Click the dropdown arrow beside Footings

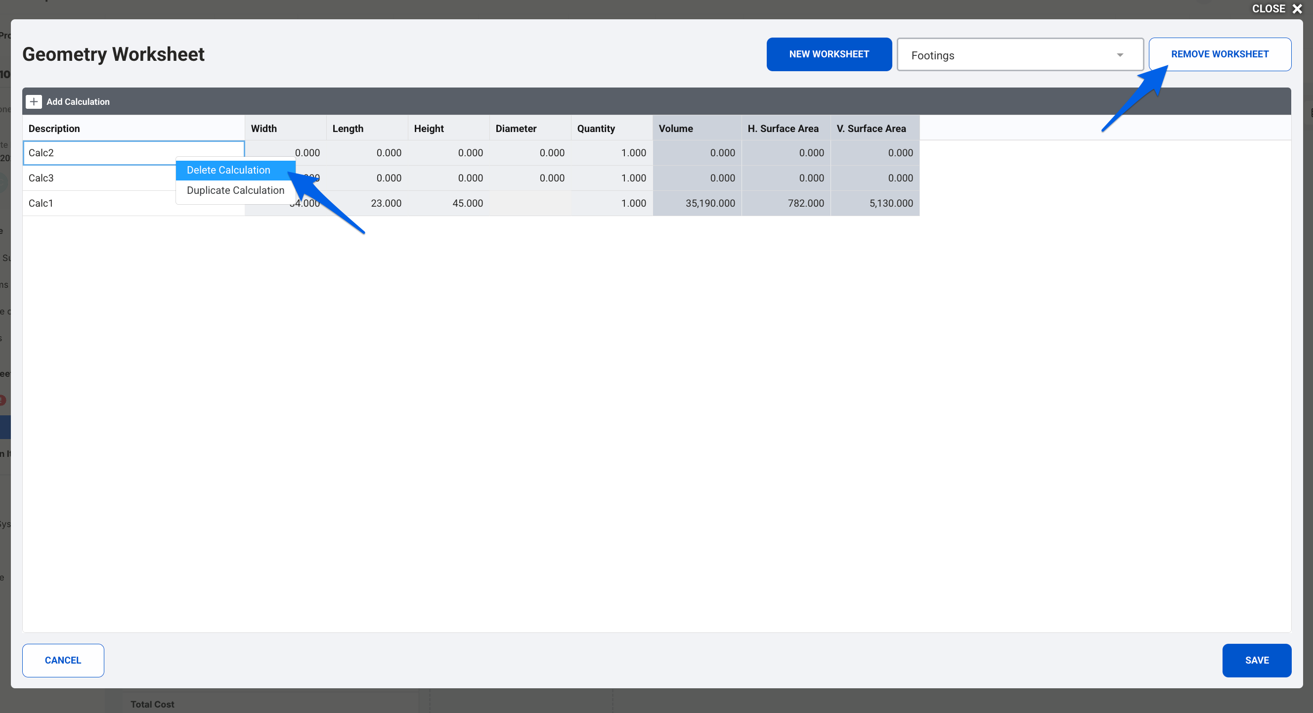tap(1120, 55)
